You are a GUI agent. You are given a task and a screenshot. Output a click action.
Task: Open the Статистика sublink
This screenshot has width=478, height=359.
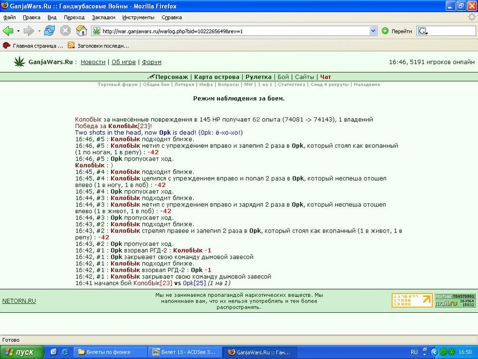[291, 84]
